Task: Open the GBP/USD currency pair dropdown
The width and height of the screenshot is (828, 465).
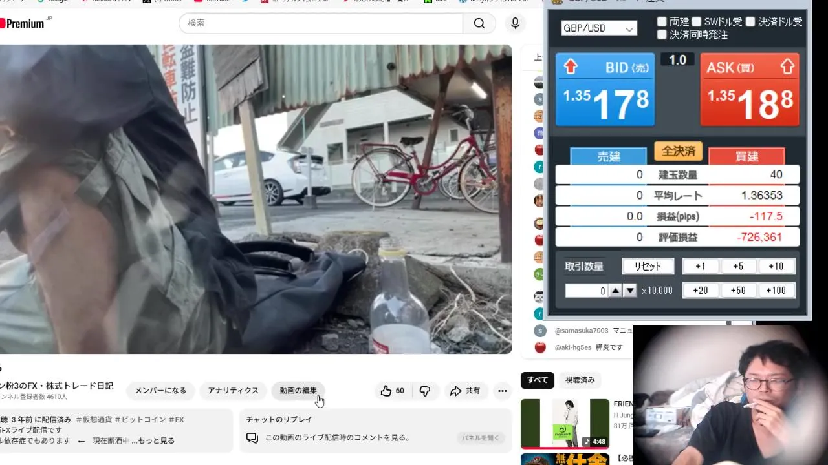Action: pyautogui.click(x=599, y=28)
